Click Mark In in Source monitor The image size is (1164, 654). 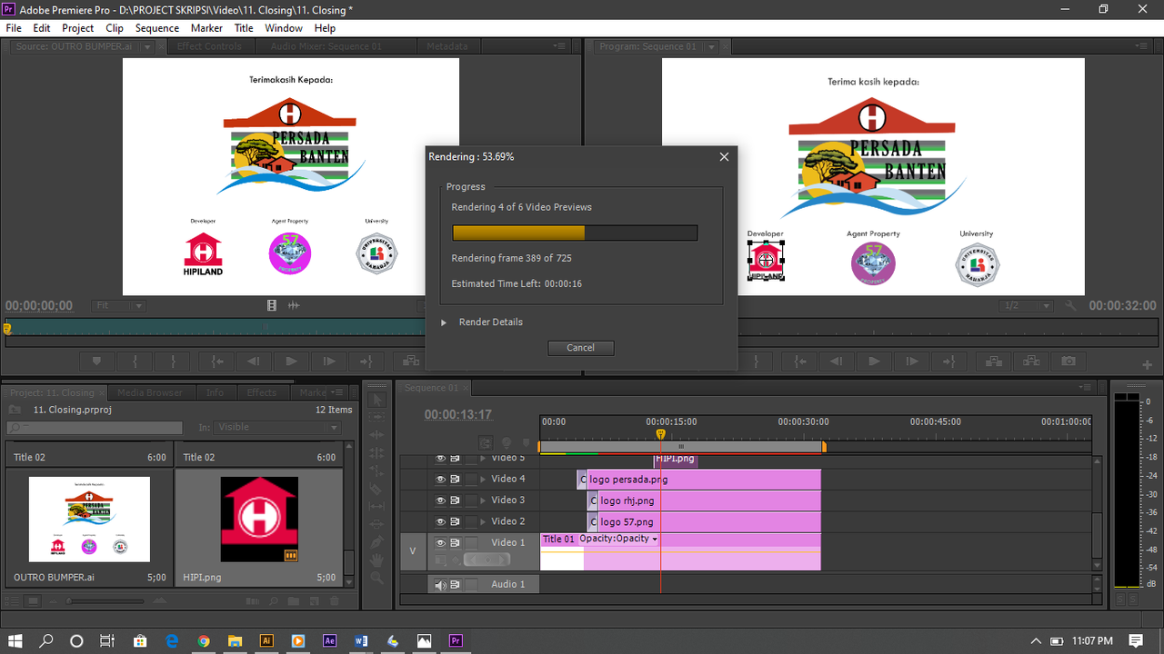pyautogui.click(x=135, y=362)
